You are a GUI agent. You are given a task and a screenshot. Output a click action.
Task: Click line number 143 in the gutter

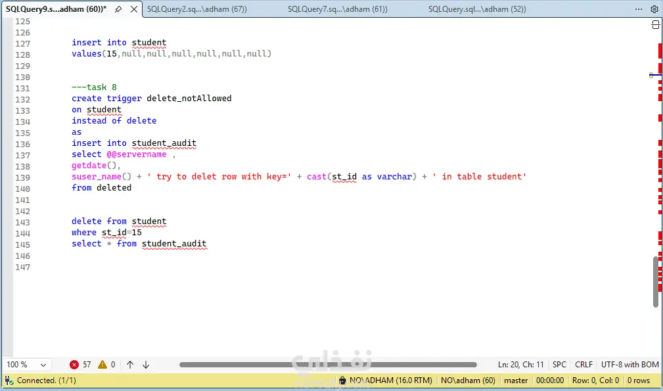tap(22, 222)
